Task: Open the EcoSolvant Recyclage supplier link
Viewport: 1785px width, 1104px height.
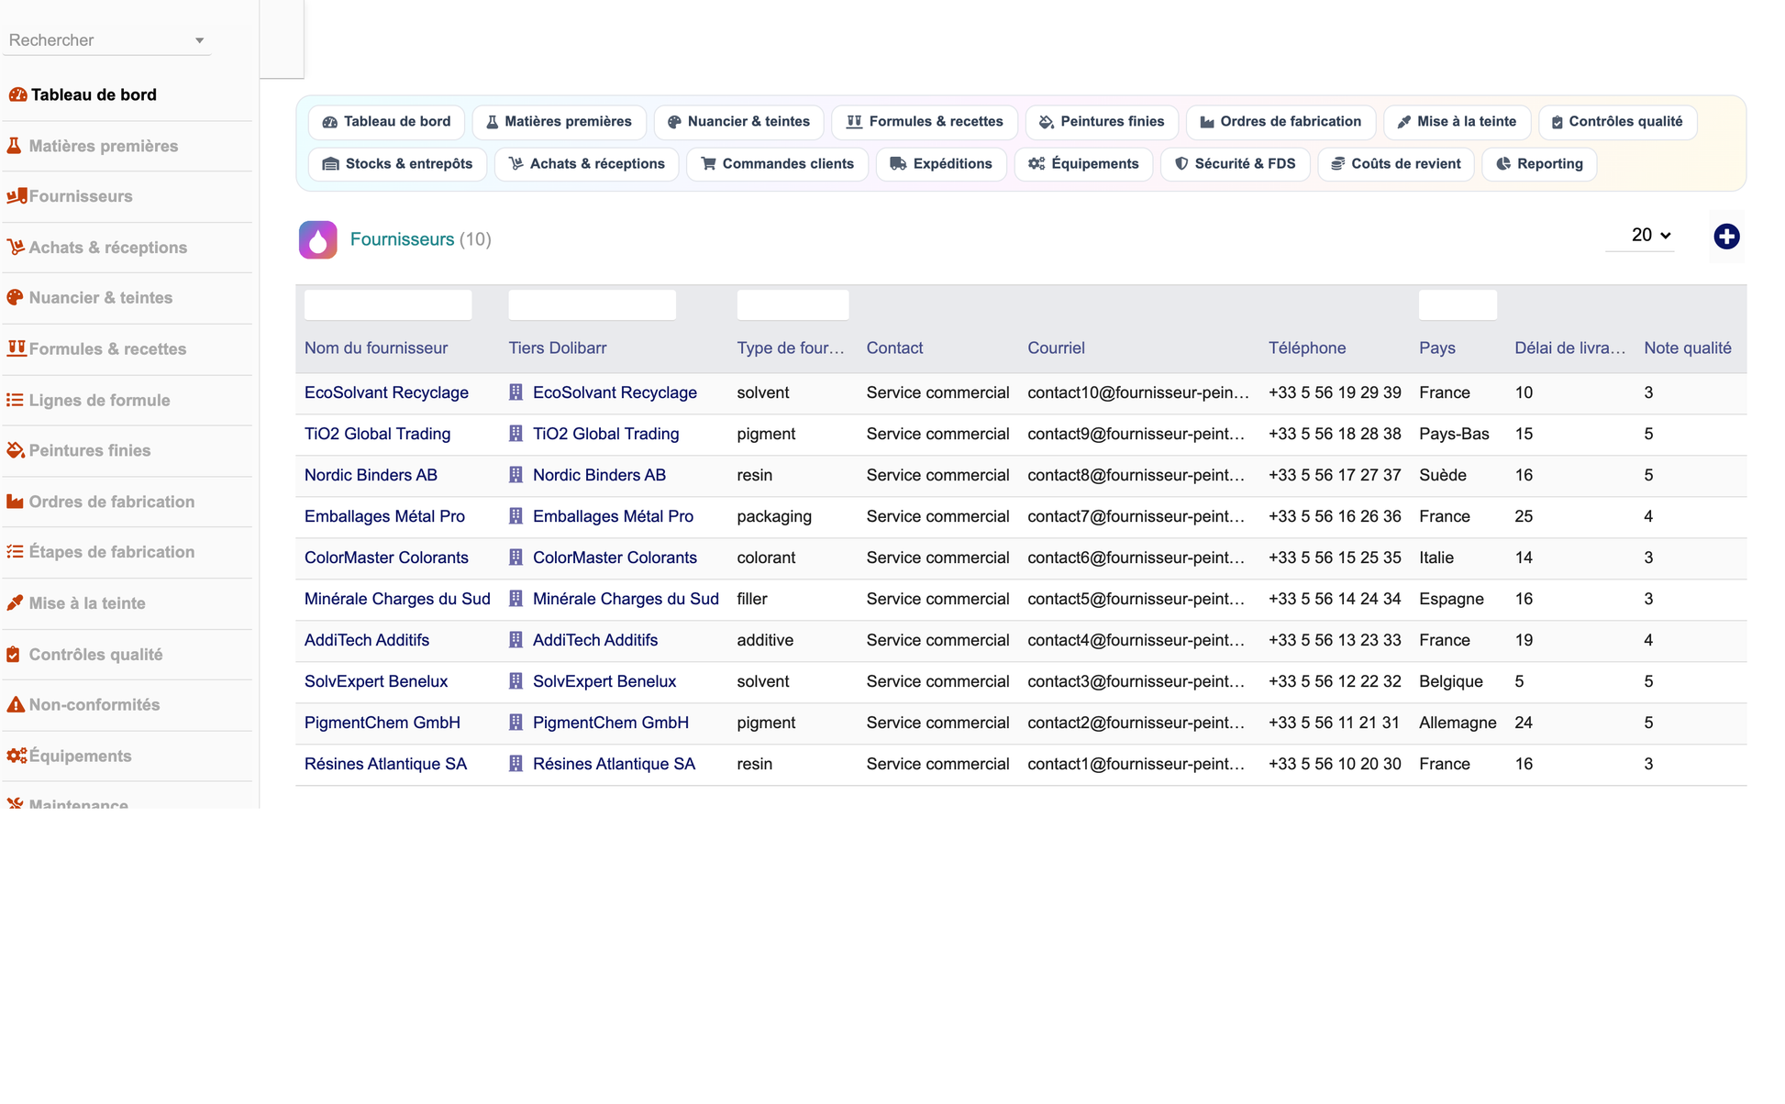Action: [386, 392]
